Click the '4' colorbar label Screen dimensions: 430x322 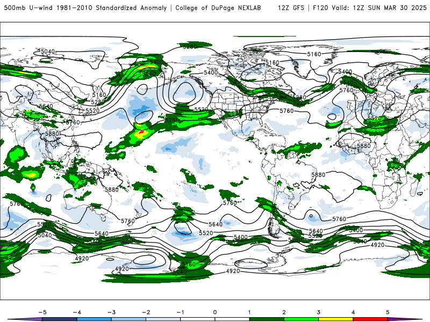pyautogui.click(x=353, y=312)
